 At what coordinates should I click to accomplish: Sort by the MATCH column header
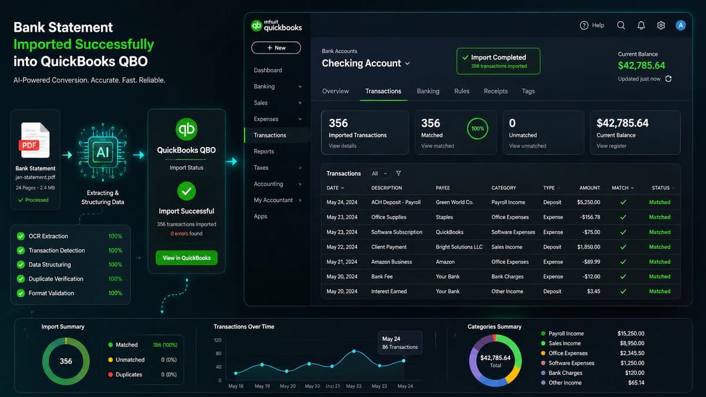pyautogui.click(x=622, y=188)
